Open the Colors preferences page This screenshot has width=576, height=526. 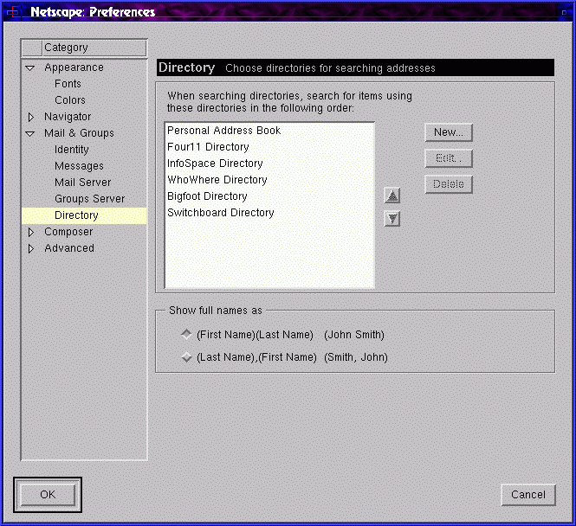click(x=70, y=100)
